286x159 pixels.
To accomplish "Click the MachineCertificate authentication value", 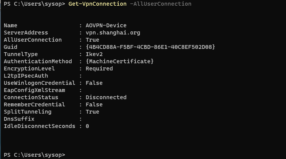I will pos(119,61).
